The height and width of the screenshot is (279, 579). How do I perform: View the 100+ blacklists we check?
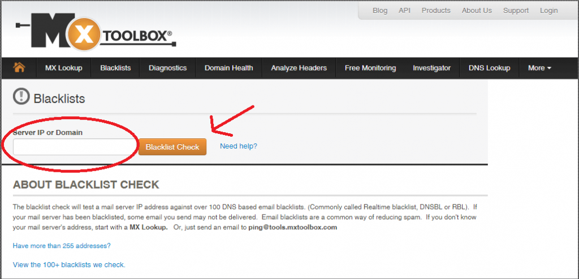pos(69,265)
